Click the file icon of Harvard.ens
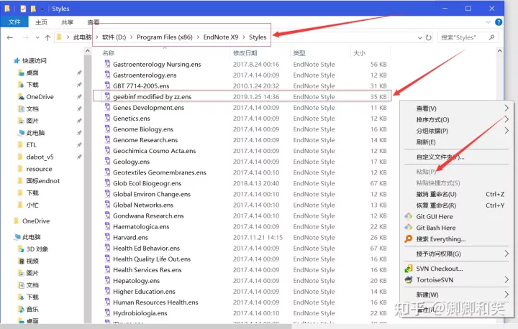 pos(107,237)
